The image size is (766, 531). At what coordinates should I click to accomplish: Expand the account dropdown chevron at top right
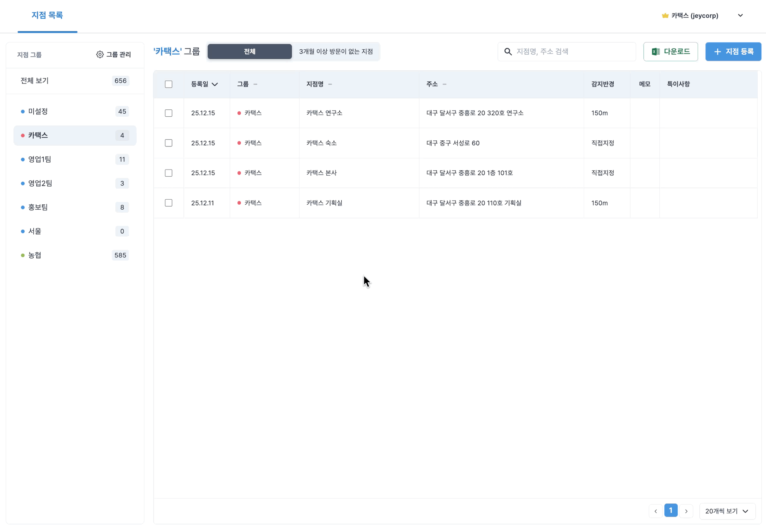(x=740, y=16)
